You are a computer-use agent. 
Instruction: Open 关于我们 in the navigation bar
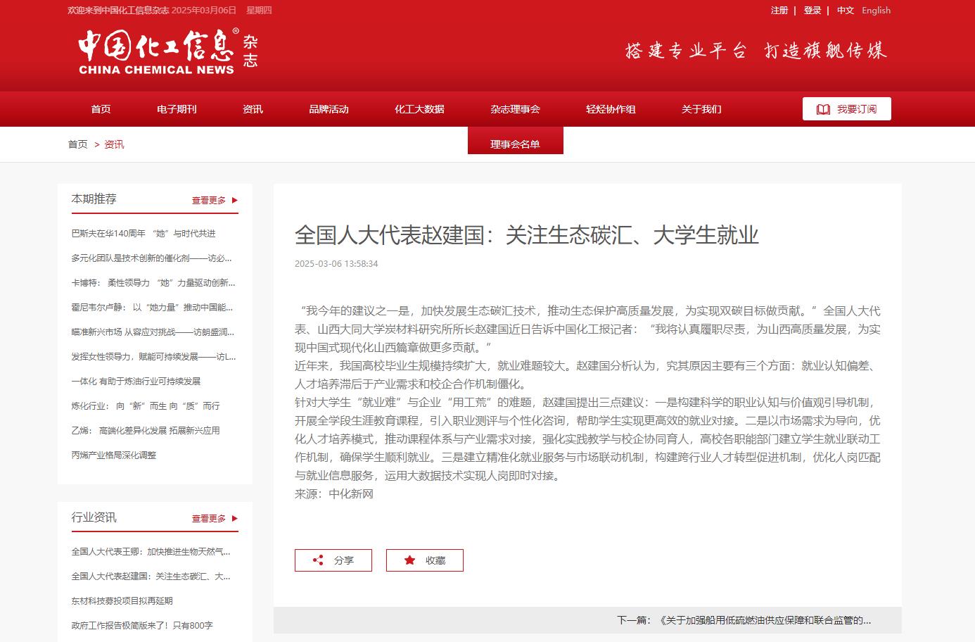[701, 109]
